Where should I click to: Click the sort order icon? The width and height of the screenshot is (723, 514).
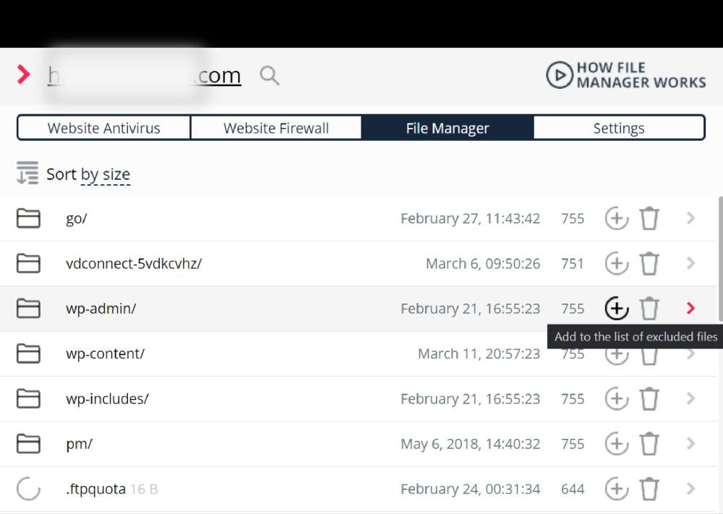27,174
